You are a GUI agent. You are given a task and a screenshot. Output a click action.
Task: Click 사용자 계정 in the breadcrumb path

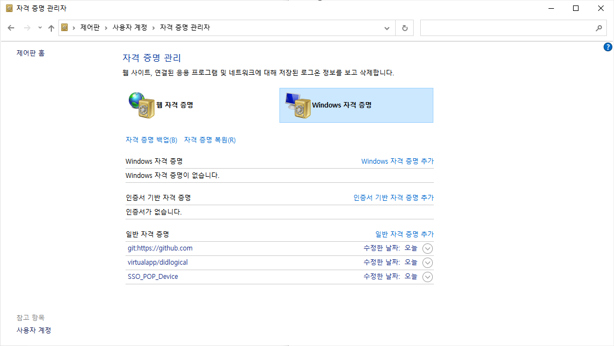tap(130, 27)
